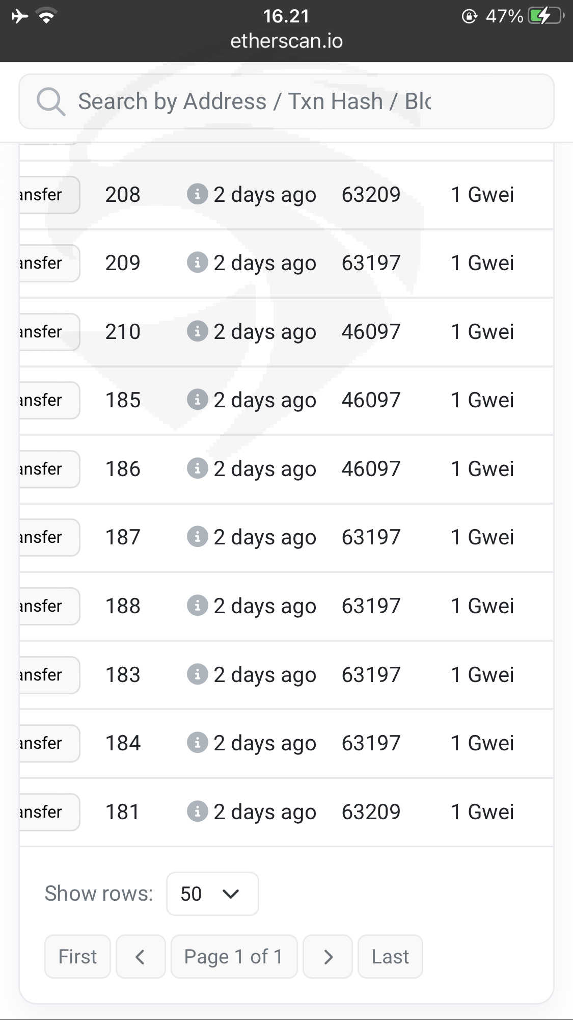Click the Transfer tag in row 186

coord(48,469)
